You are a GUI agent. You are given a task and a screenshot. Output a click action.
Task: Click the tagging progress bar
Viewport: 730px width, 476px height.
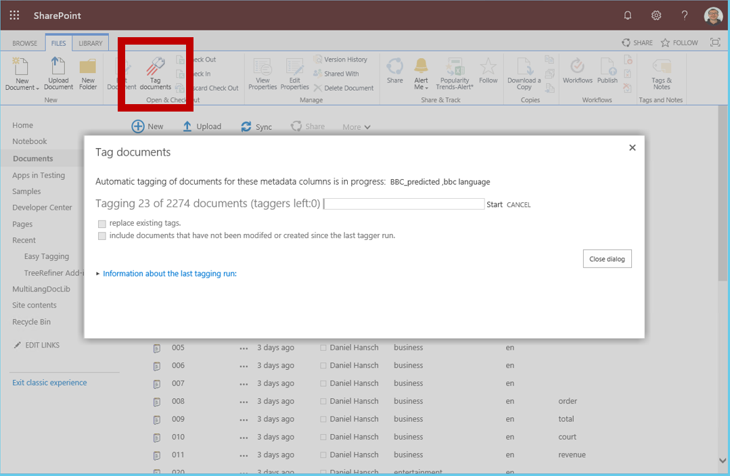(404, 204)
